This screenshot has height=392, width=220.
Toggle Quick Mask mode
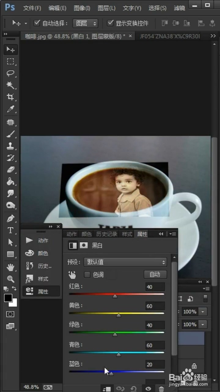tap(10, 314)
